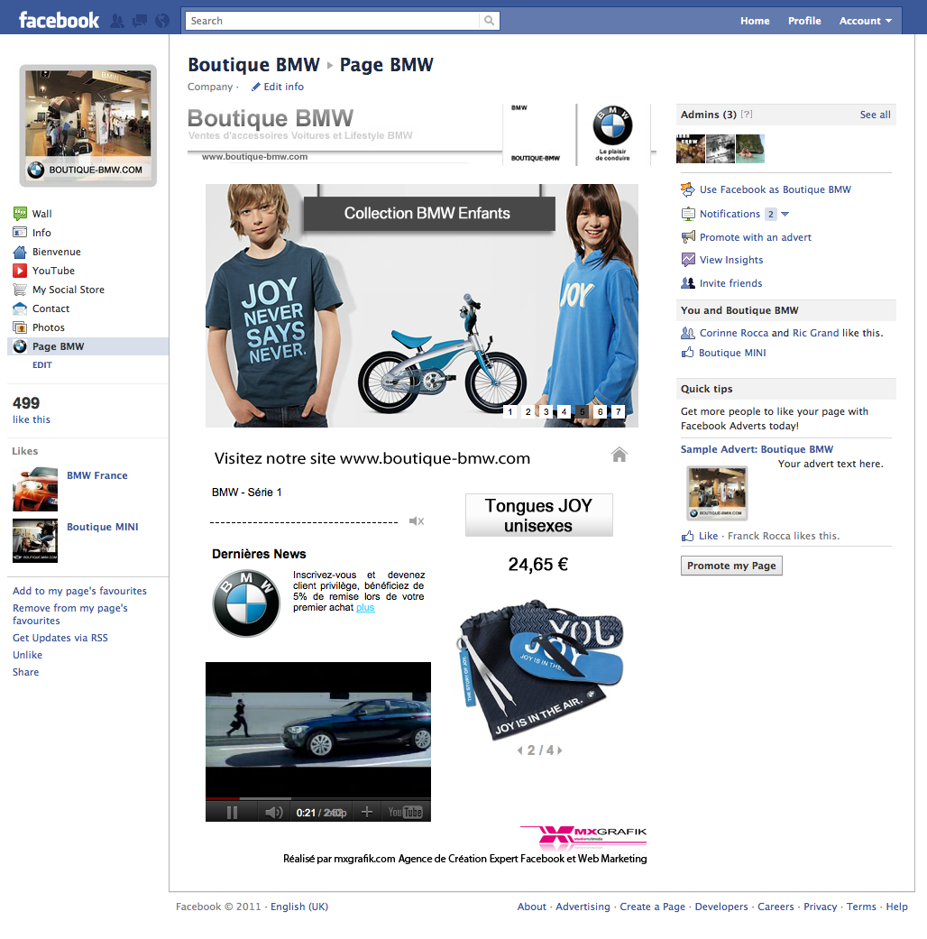Go to next product arrow
The width and height of the screenshot is (927, 939).
click(560, 750)
